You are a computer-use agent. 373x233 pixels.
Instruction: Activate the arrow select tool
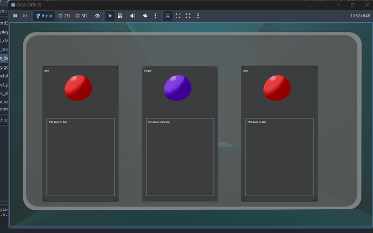point(110,16)
